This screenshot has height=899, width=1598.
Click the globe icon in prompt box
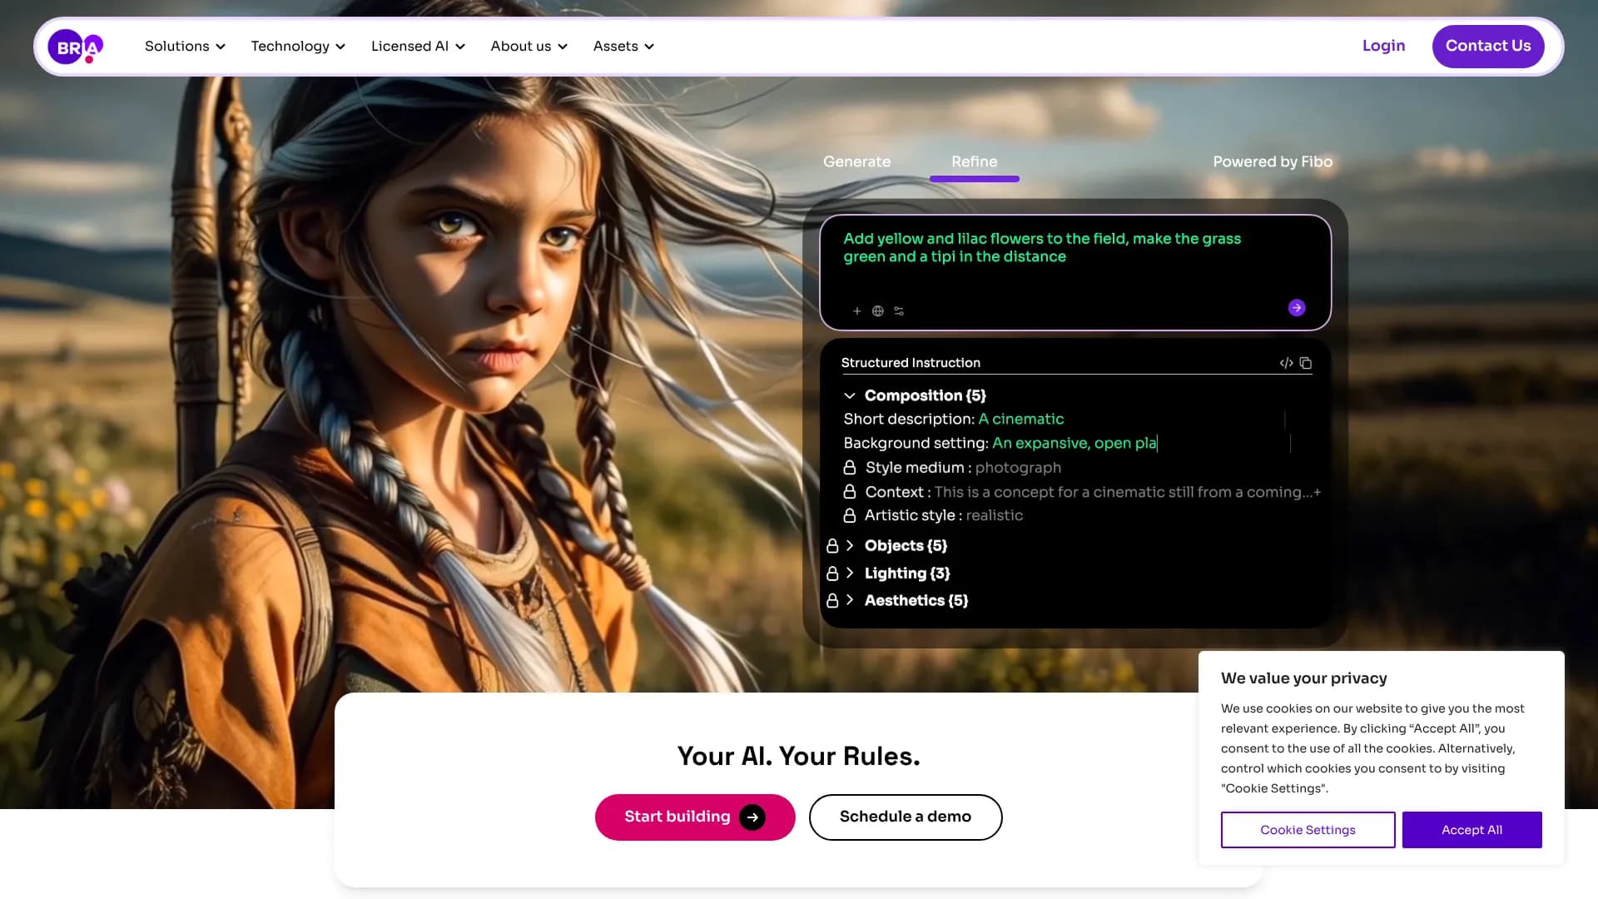pos(877,311)
